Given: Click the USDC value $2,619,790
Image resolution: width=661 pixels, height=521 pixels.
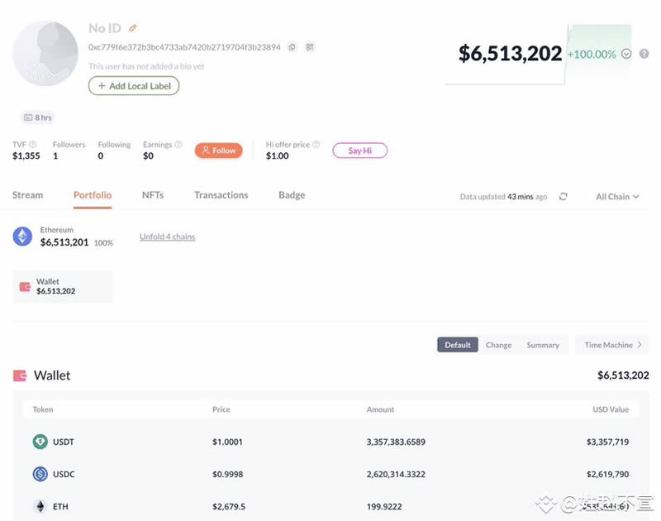Looking at the screenshot, I should [607, 474].
